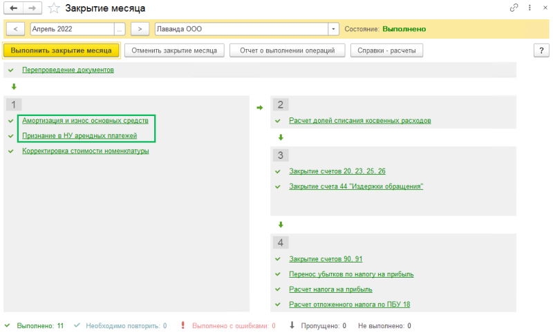Open Закрытие счета 44 Издержки обращения

pyautogui.click(x=356, y=186)
